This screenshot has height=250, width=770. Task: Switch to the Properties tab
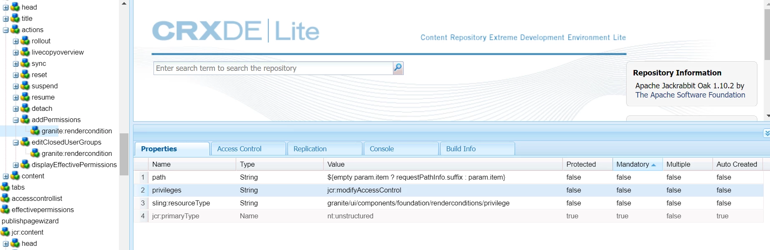pos(172,149)
